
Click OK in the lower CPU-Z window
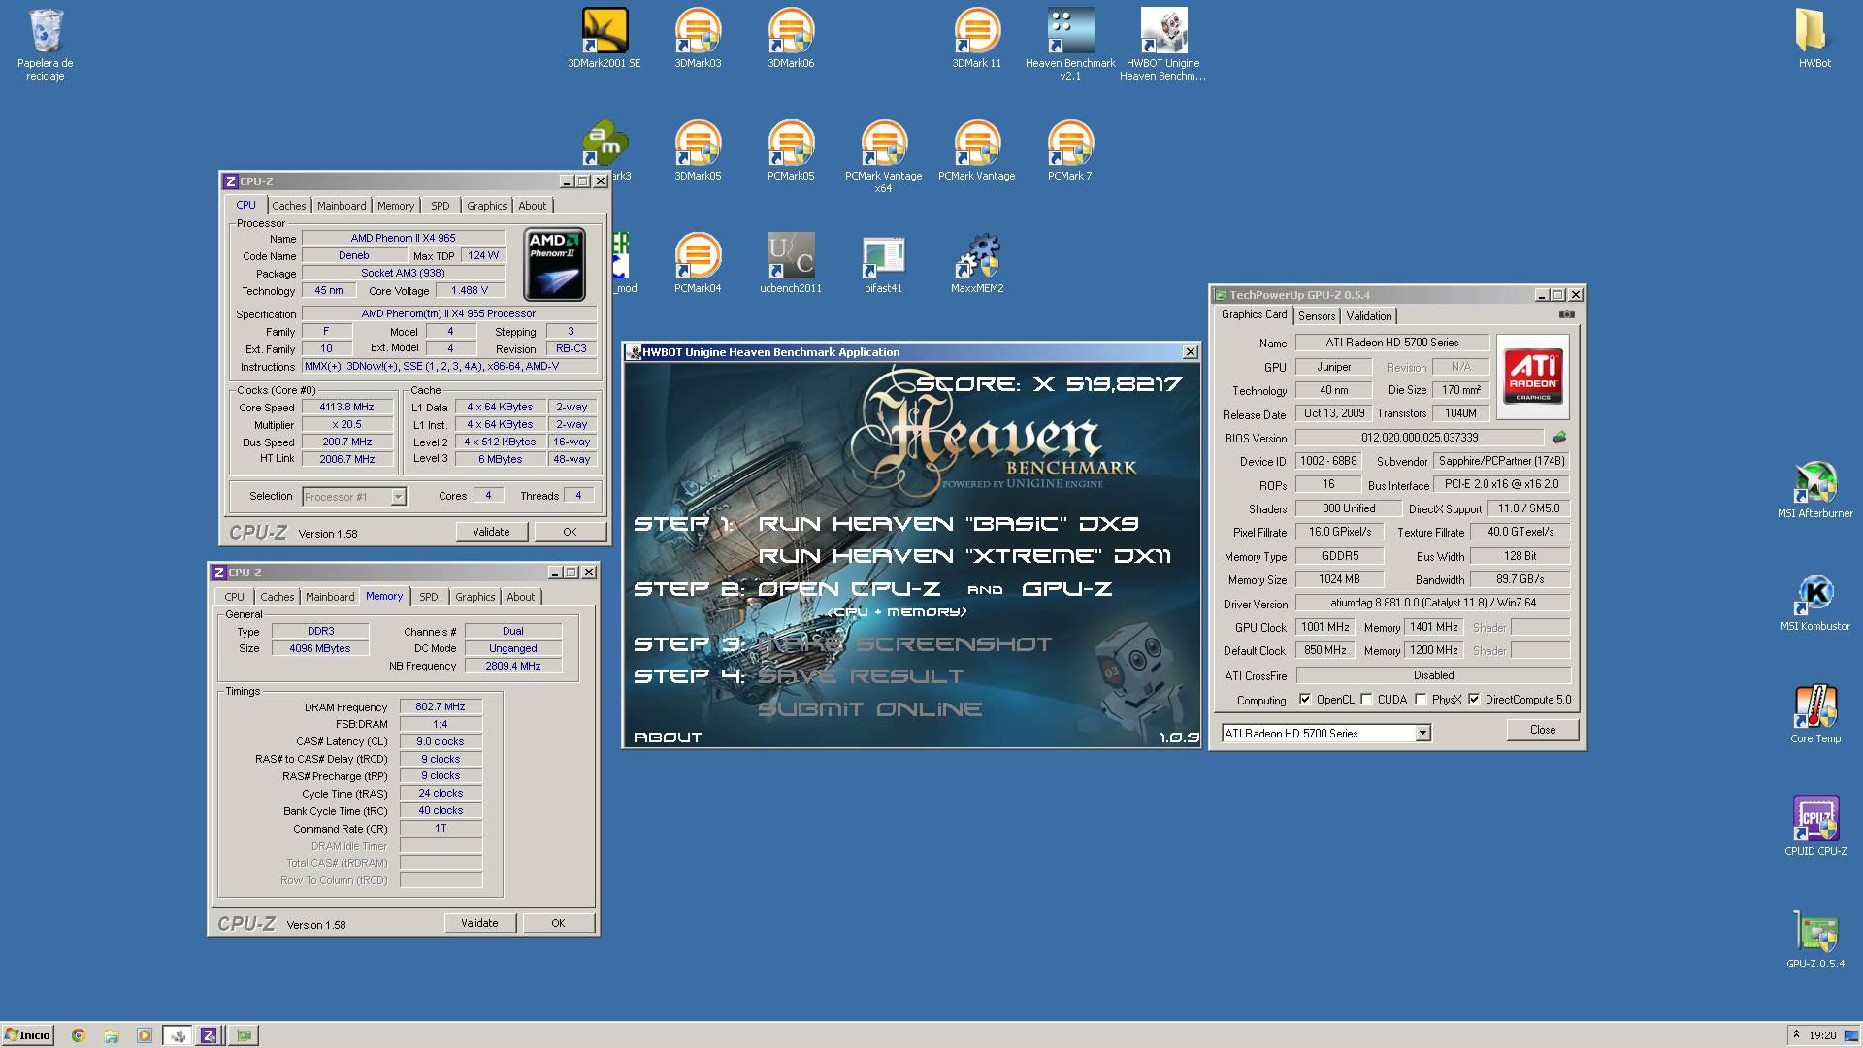(558, 923)
